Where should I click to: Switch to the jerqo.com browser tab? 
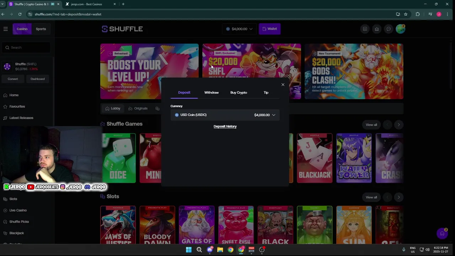[90, 4]
